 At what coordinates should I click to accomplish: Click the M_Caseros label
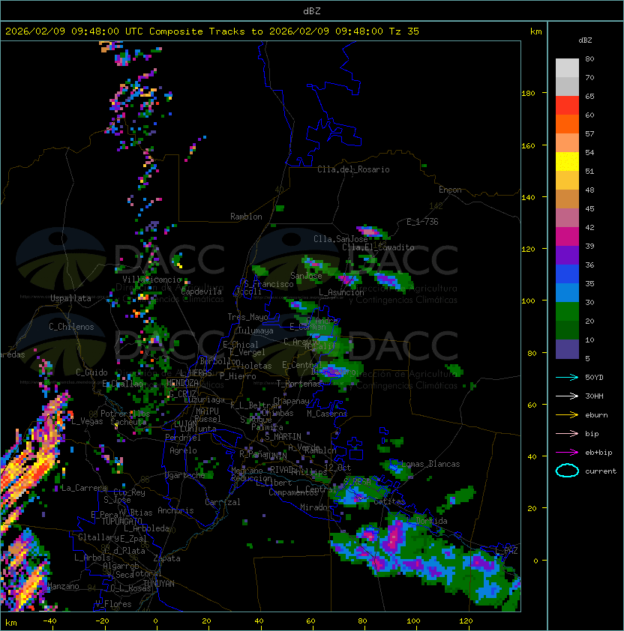(x=327, y=414)
